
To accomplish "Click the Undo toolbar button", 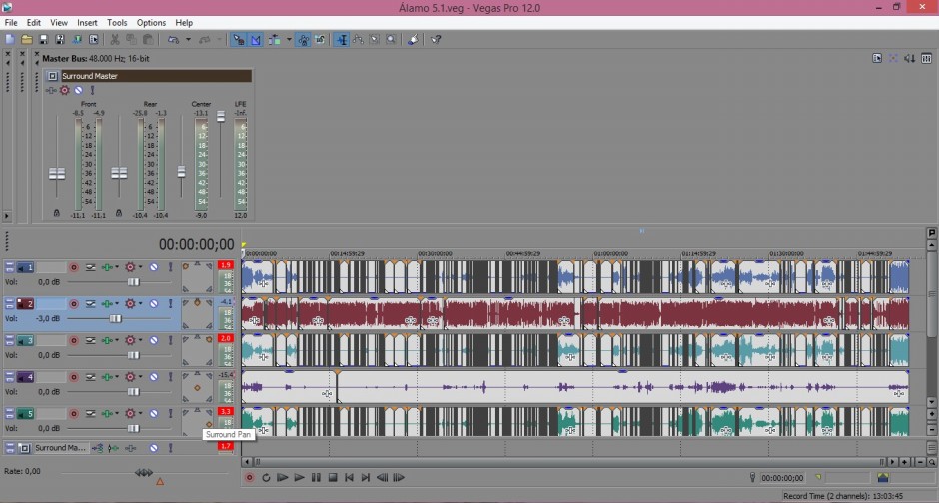I will pyautogui.click(x=173, y=40).
